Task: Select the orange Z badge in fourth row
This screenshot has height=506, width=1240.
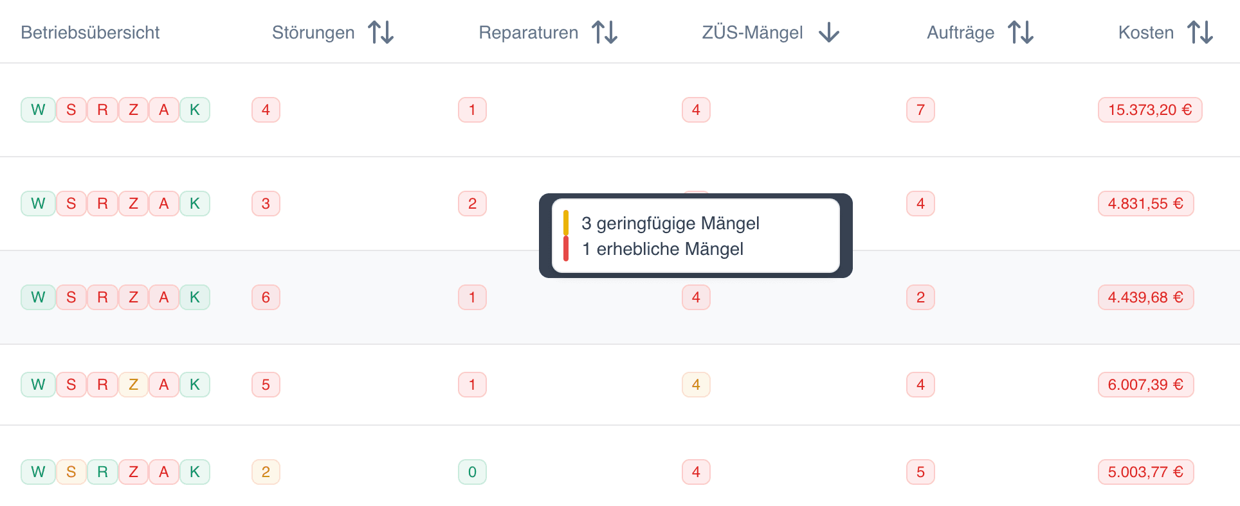Action: pos(133,385)
